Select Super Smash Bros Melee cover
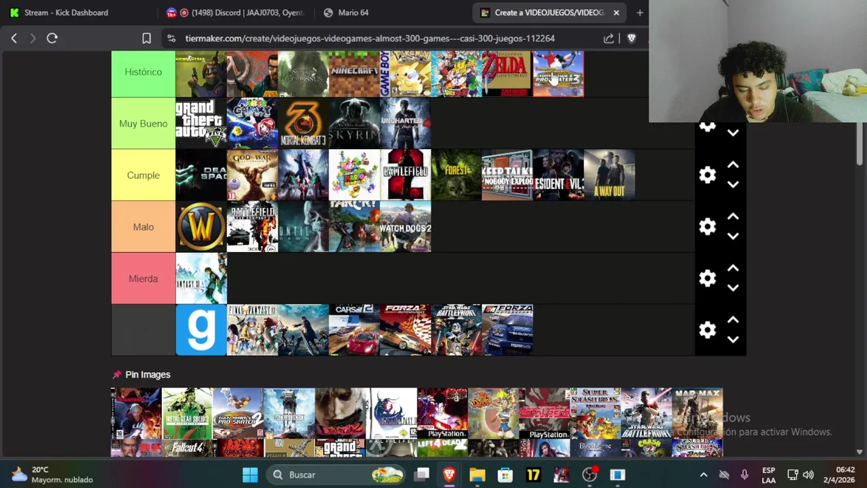867x488 pixels. [595, 413]
